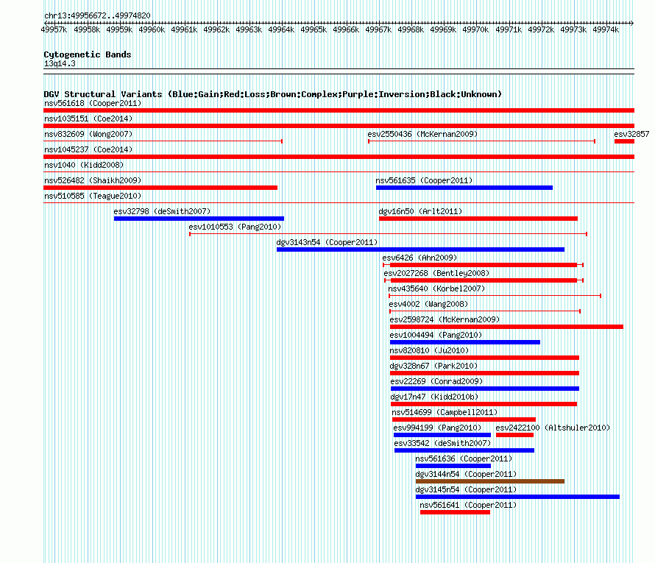Click the brown dgv3144n54 complex bar
Viewport: 655px width, 563px height.
tap(490, 481)
